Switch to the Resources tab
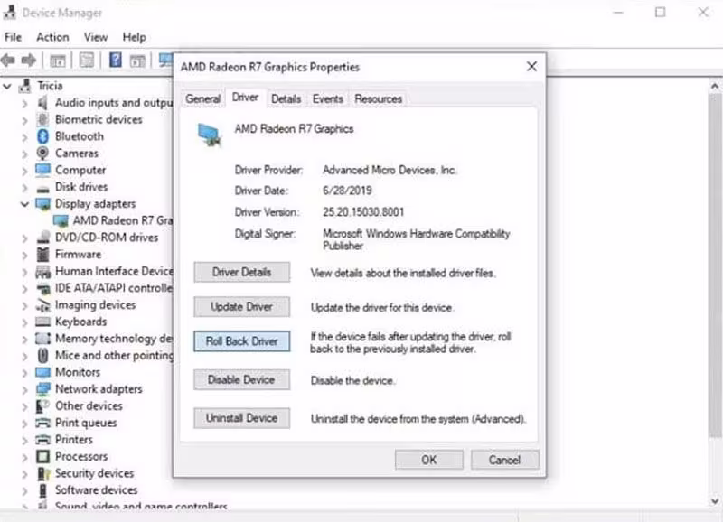Screen dimensions: 723x522 coord(378,99)
